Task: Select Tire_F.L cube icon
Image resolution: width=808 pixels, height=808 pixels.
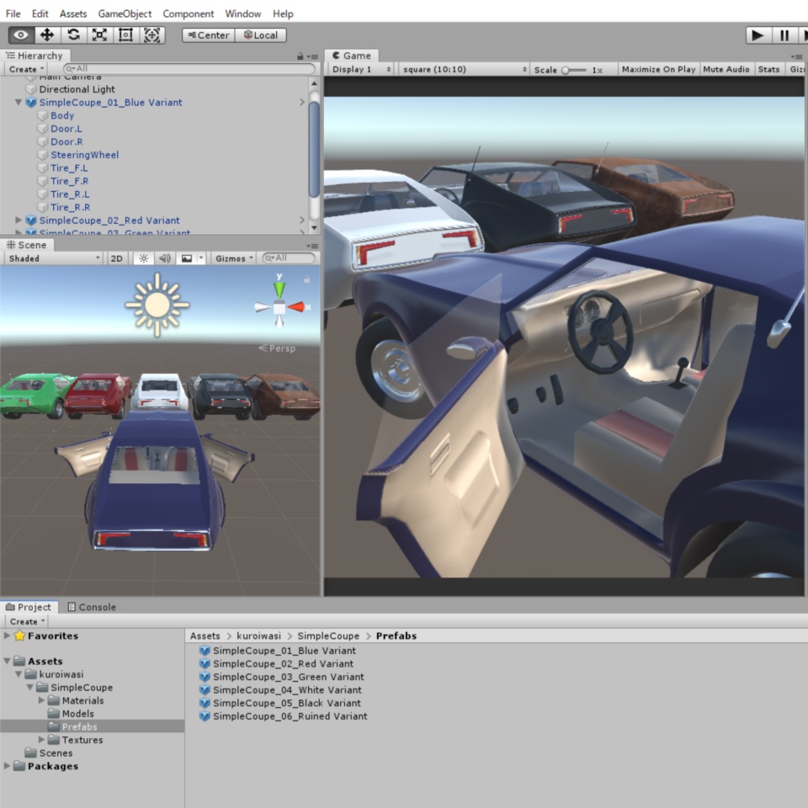Action: click(x=42, y=168)
